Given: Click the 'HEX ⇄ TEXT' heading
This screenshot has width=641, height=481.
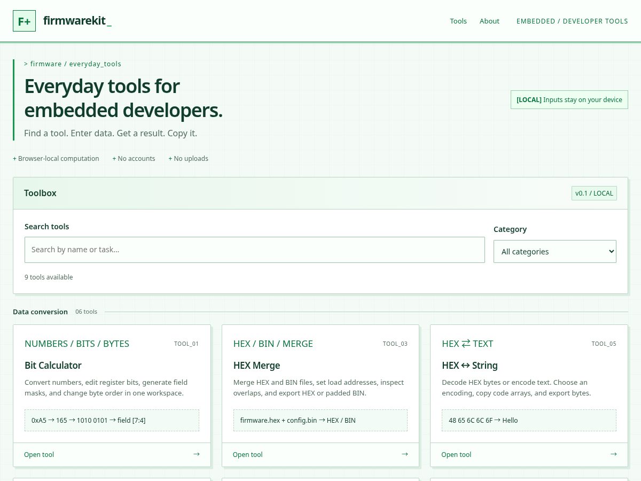Looking at the screenshot, I should [467, 344].
